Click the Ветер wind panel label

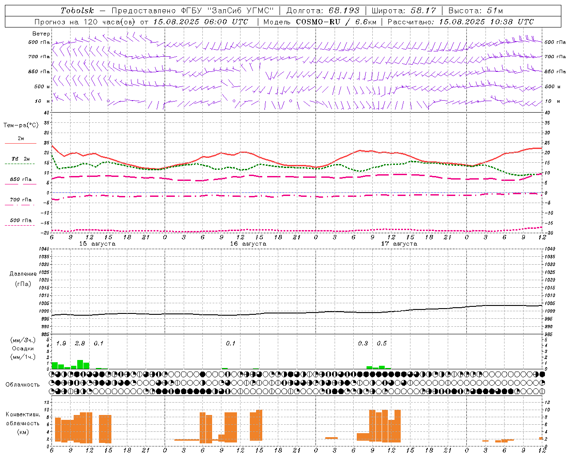coord(41,34)
